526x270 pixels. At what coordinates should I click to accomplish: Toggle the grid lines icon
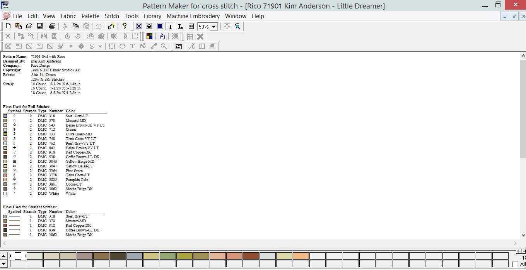(x=190, y=36)
